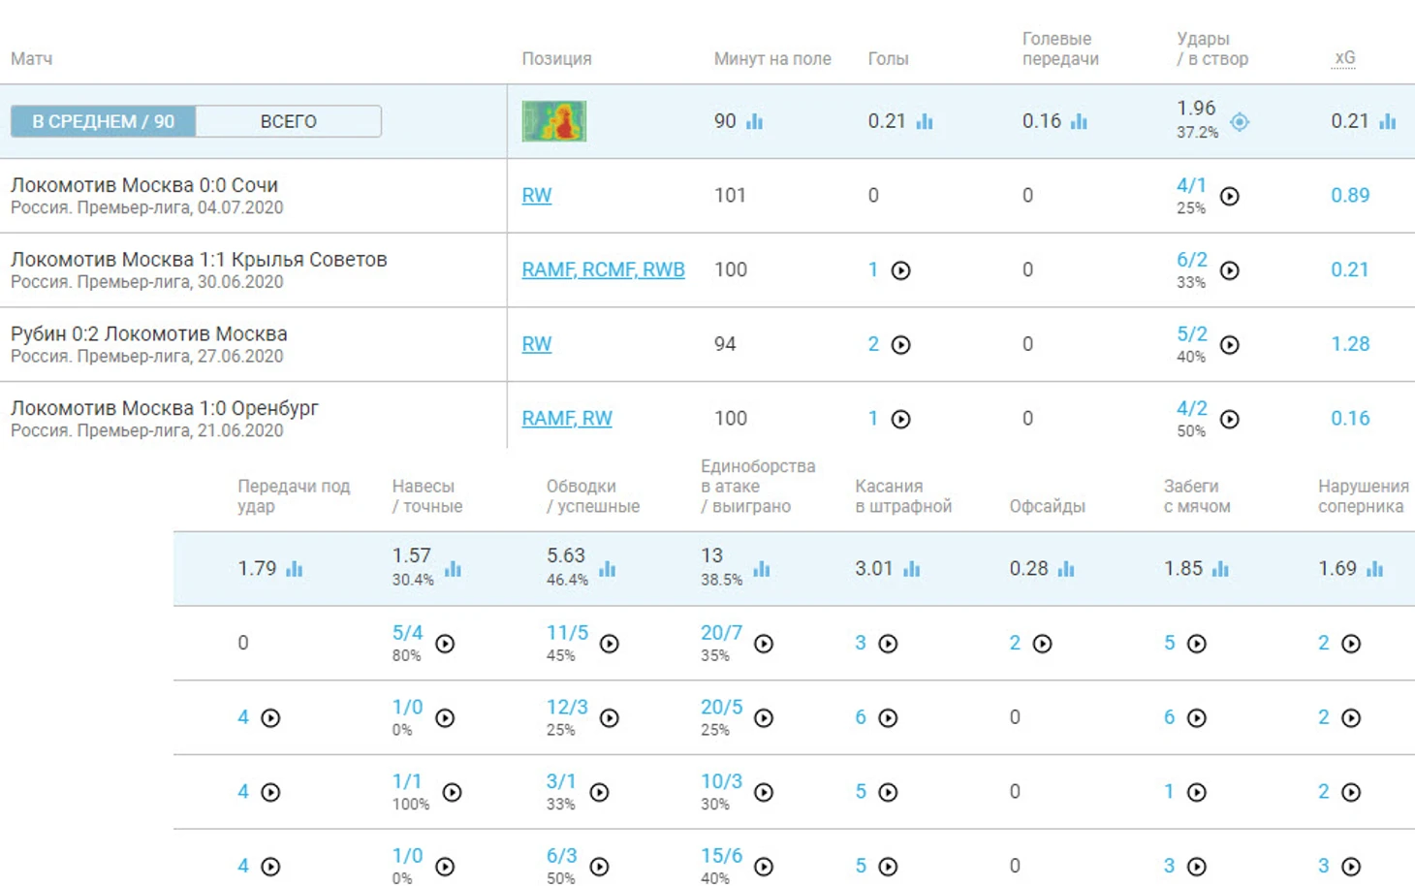This screenshot has height=886, width=1415.
Task: Play fouls suffered video with value 3
Action: click(x=1351, y=867)
